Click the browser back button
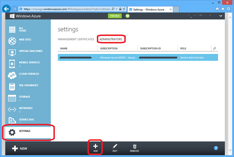This screenshot has width=234, height=157. pyautogui.click(x=6, y=9)
